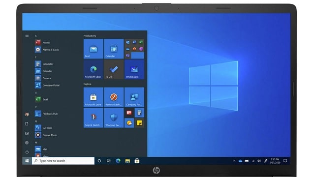
Task: Open the Calendar tile in Productivity
Action: pos(114,49)
